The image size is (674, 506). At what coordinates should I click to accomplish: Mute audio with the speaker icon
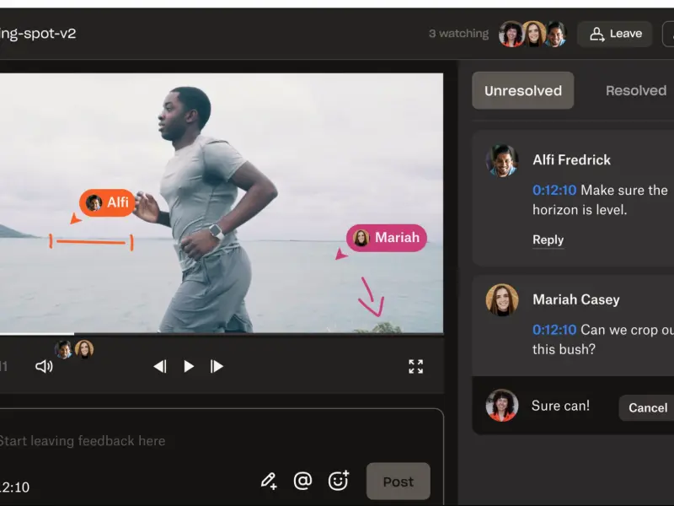tap(45, 367)
